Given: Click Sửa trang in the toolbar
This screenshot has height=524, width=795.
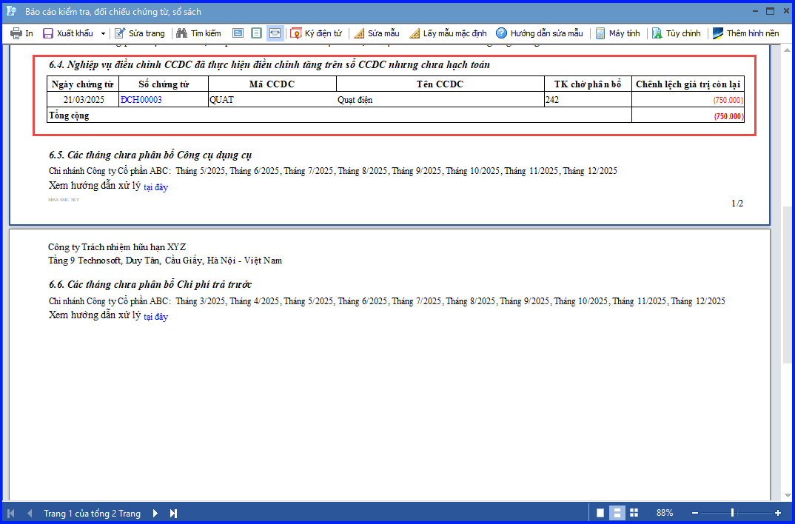Looking at the screenshot, I should tap(139, 33).
